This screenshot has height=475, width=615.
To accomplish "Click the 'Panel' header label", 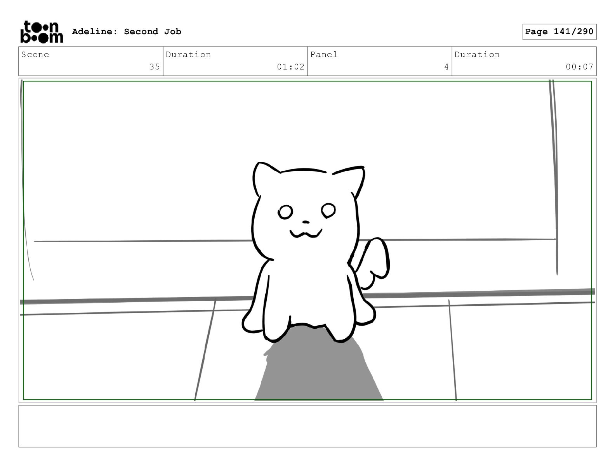I will [x=324, y=54].
